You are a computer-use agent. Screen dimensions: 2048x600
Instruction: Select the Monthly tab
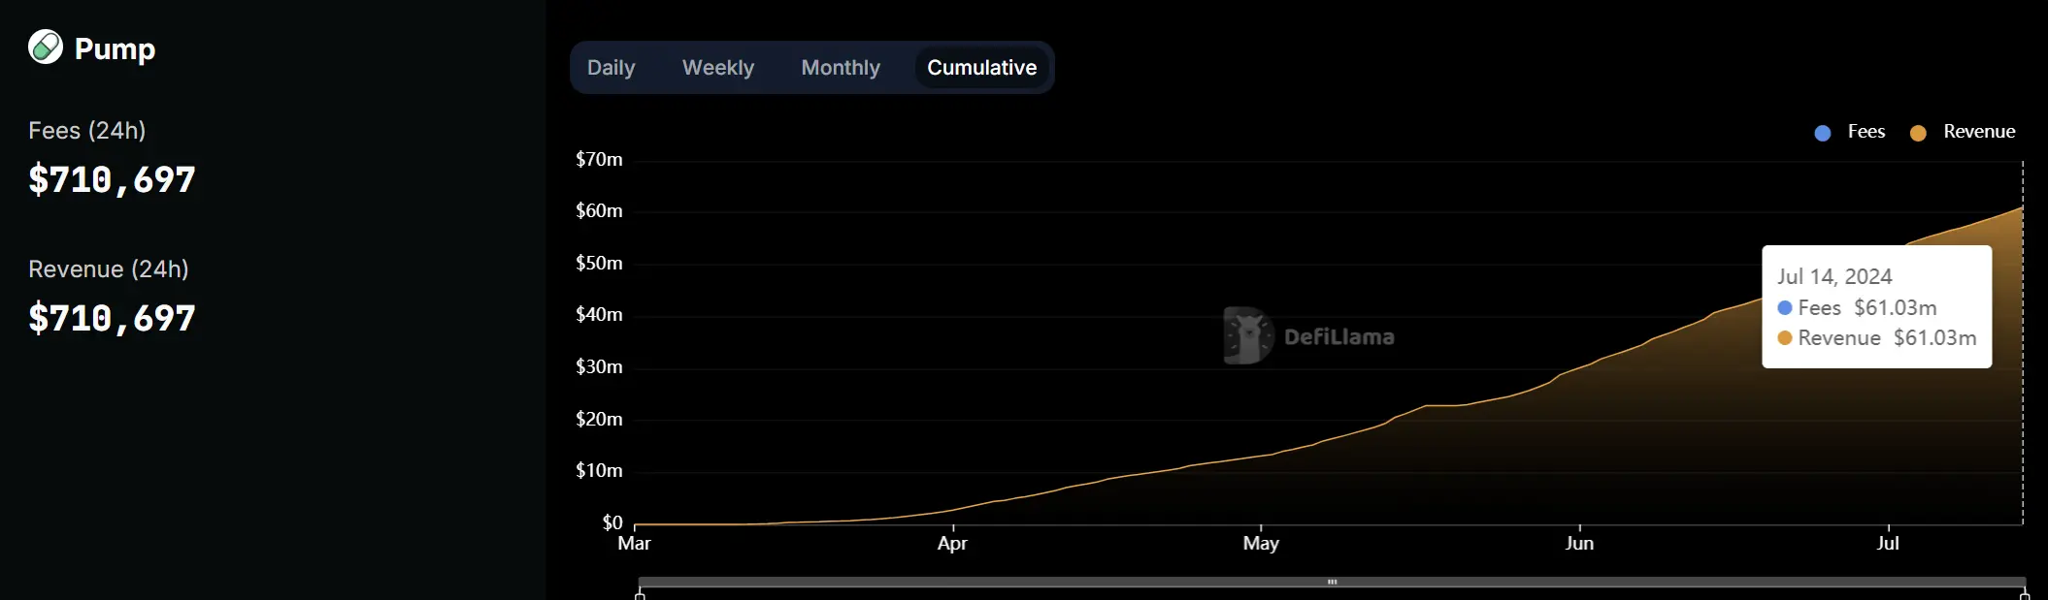pos(841,68)
